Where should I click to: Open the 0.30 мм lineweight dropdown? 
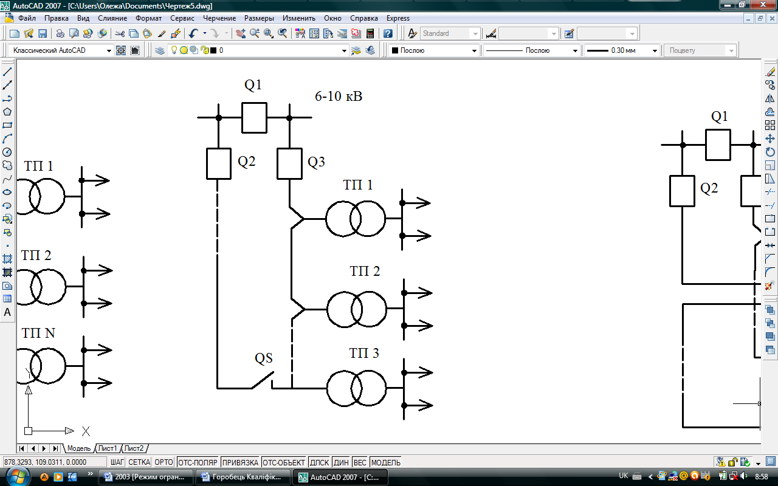pyautogui.click(x=655, y=50)
